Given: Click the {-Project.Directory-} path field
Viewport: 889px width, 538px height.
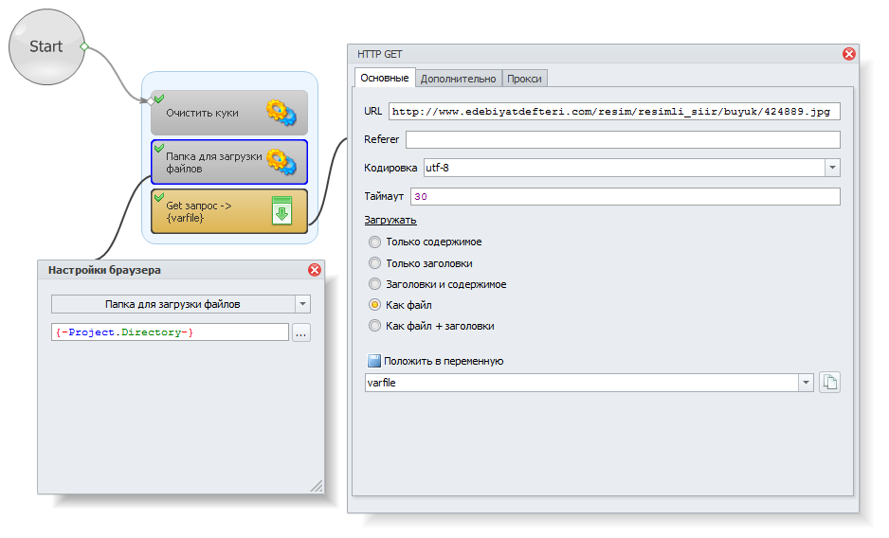Looking at the screenshot, I should tap(170, 332).
